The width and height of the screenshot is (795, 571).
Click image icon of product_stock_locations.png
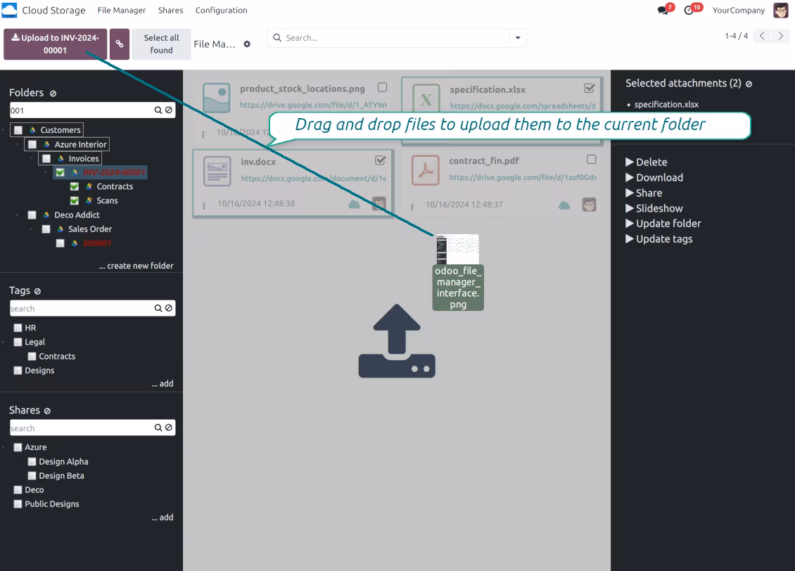coord(217,98)
